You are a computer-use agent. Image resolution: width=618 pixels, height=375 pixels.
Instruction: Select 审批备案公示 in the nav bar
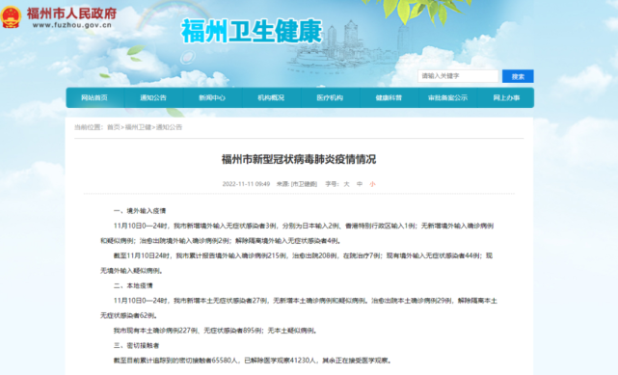click(447, 97)
